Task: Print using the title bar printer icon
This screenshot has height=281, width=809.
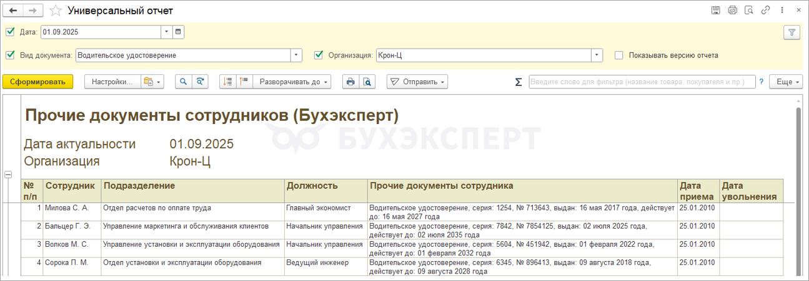Action: click(733, 11)
